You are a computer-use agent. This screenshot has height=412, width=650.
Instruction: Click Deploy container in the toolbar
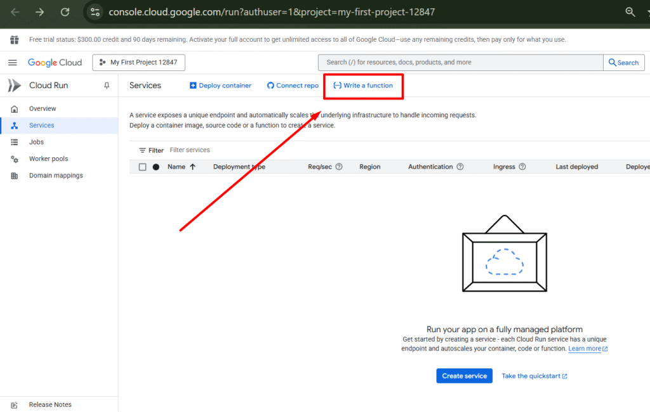click(x=220, y=86)
